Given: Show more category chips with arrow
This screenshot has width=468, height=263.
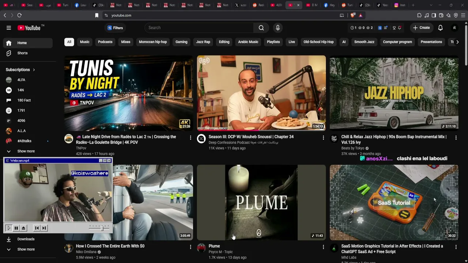Looking at the screenshot, I should click(x=457, y=42).
